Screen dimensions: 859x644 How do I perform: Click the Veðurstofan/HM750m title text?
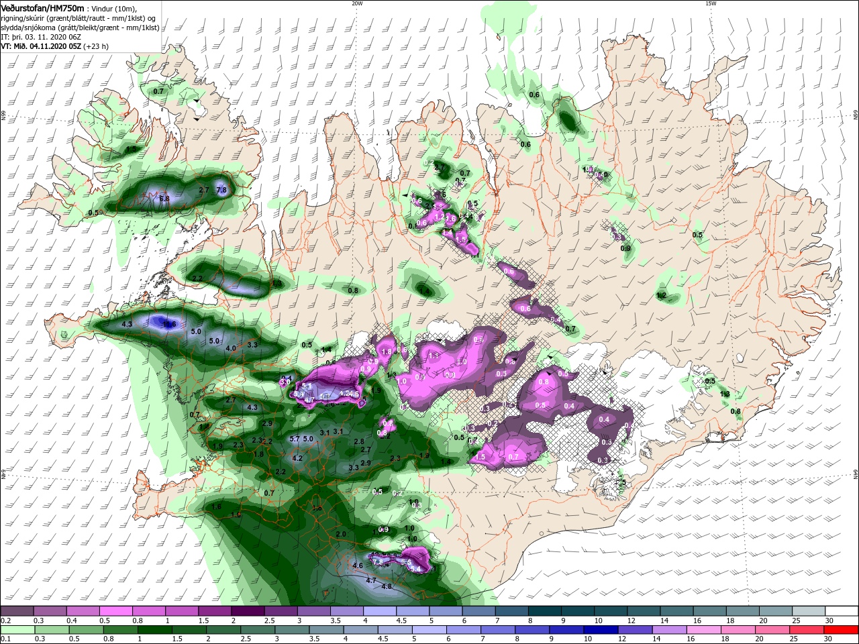(42, 7)
